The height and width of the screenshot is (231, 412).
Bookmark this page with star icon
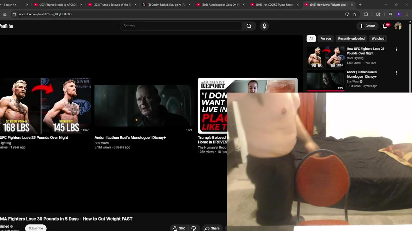[x=355, y=14]
